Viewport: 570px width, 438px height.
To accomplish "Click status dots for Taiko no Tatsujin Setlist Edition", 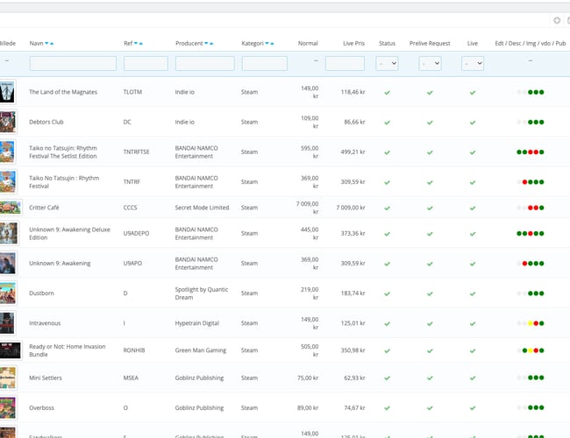I will [x=531, y=152].
